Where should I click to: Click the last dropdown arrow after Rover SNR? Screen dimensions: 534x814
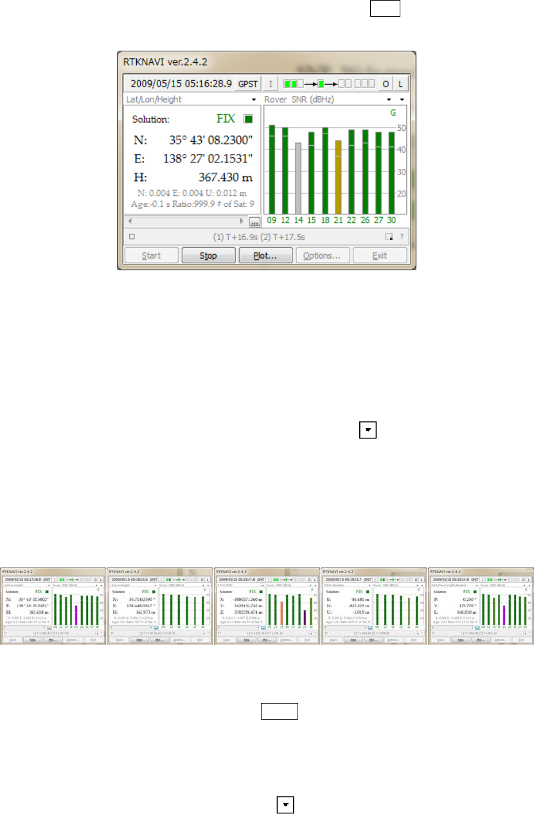tap(402, 100)
